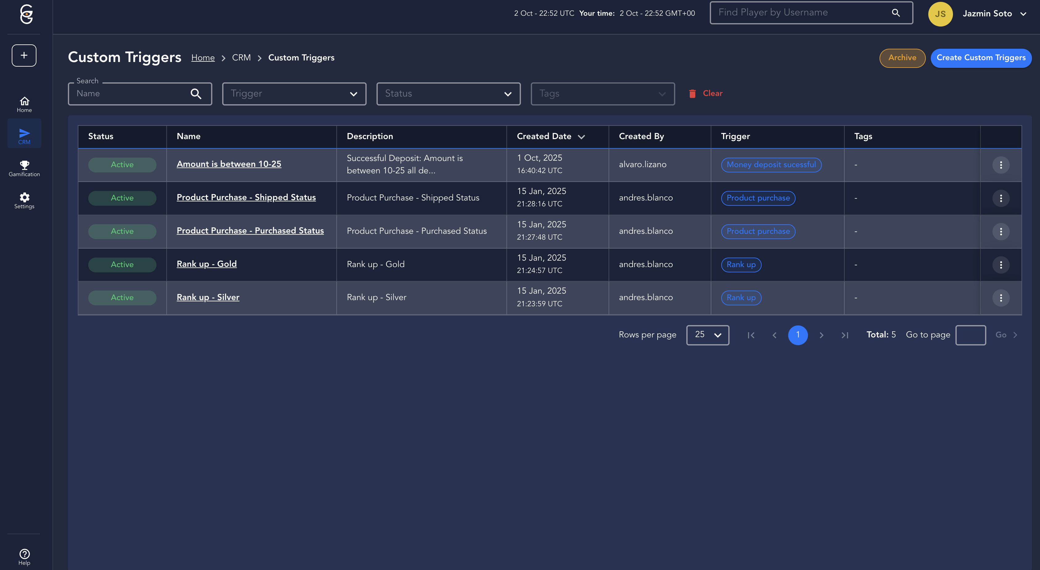Click the Go to page input box
Image resolution: width=1040 pixels, height=570 pixels.
click(x=970, y=335)
